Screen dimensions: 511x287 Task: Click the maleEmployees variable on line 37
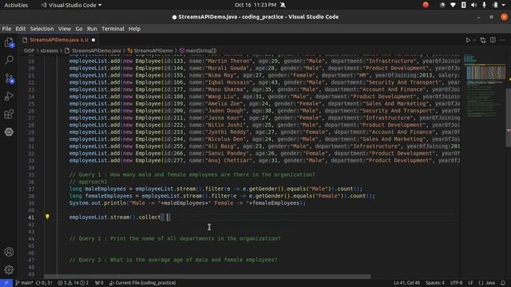coord(105,189)
